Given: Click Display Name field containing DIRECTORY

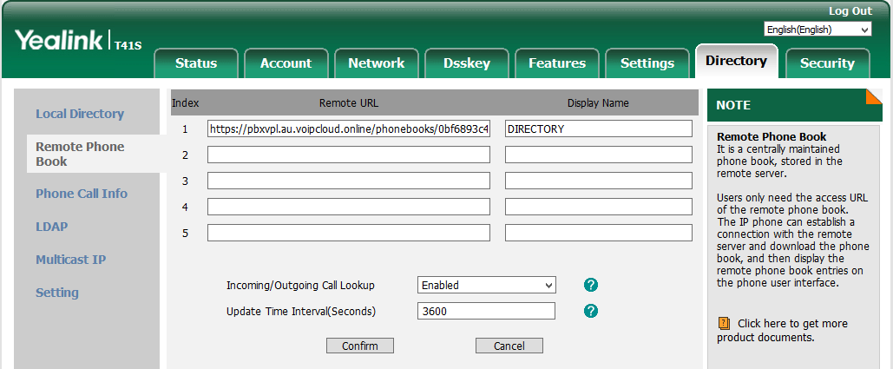Looking at the screenshot, I should point(599,128).
